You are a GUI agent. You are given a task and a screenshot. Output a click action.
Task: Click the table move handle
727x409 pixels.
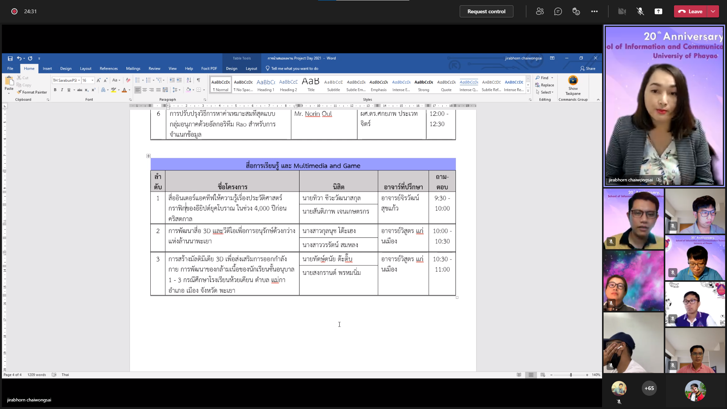148,156
